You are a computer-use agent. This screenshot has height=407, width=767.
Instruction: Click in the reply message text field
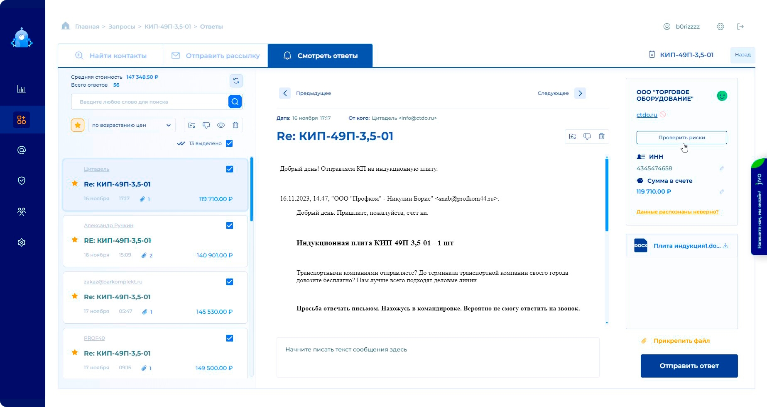tap(438, 357)
